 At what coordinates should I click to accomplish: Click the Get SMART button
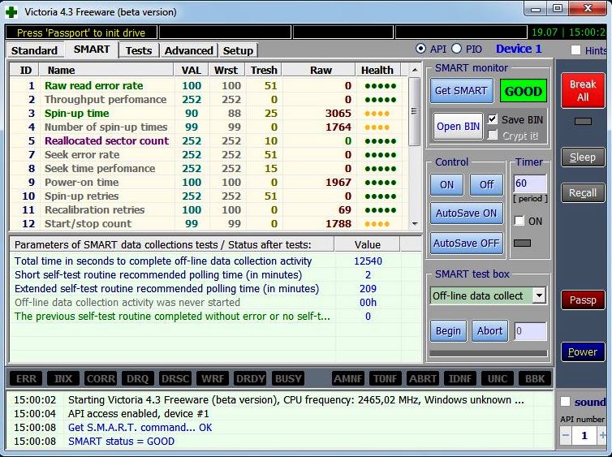click(461, 91)
